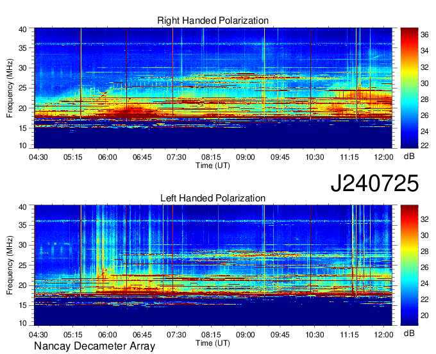Click the 12:00 time tick on the right-handed plot

383,157
